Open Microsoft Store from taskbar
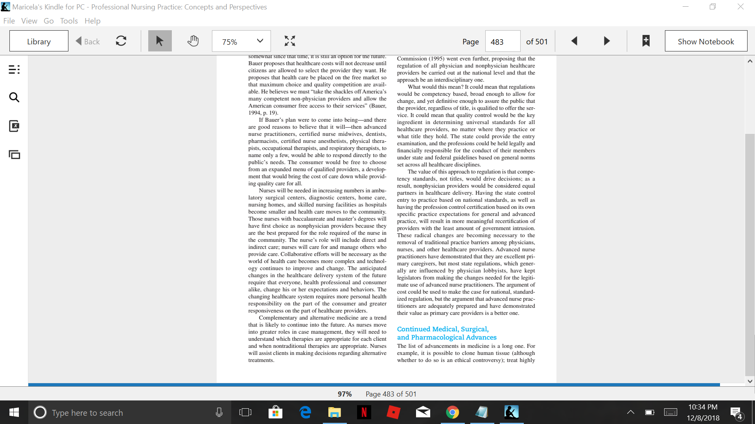This screenshot has width=755, height=424. click(275, 412)
